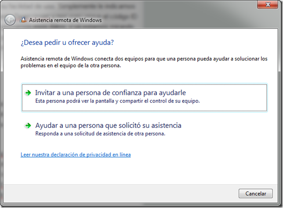Click the Cancelar button
The height and width of the screenshot is (208, 283).
click(256, 193)
